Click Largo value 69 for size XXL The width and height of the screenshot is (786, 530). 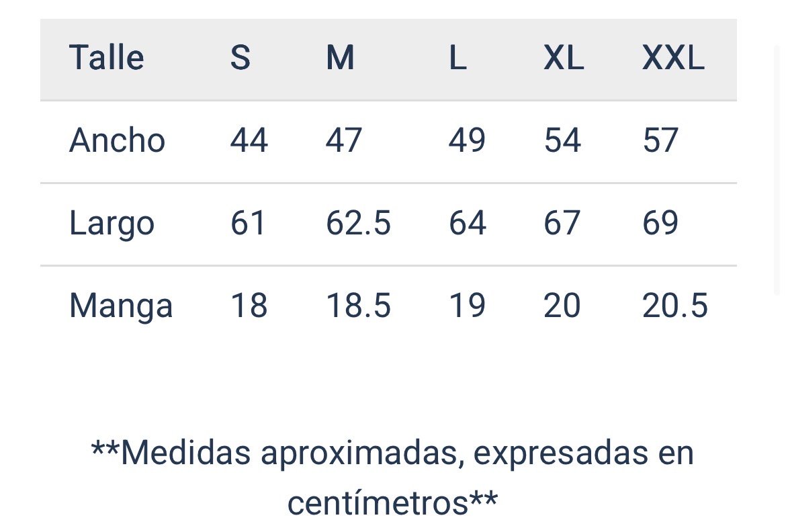click(x=660, y=223)
